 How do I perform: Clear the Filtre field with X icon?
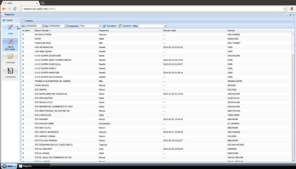point(165,26)
